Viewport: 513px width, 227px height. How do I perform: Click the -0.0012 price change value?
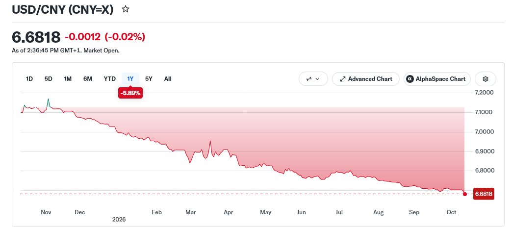pyautogui.click(x=82, y=37)
